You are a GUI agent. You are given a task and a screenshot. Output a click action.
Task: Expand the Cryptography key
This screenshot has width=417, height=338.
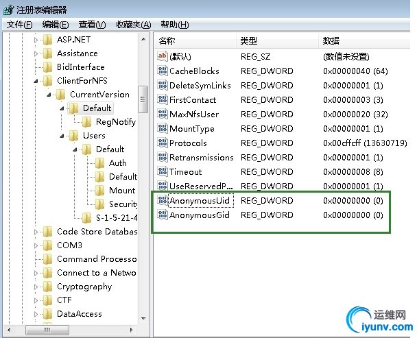point(36,287)
